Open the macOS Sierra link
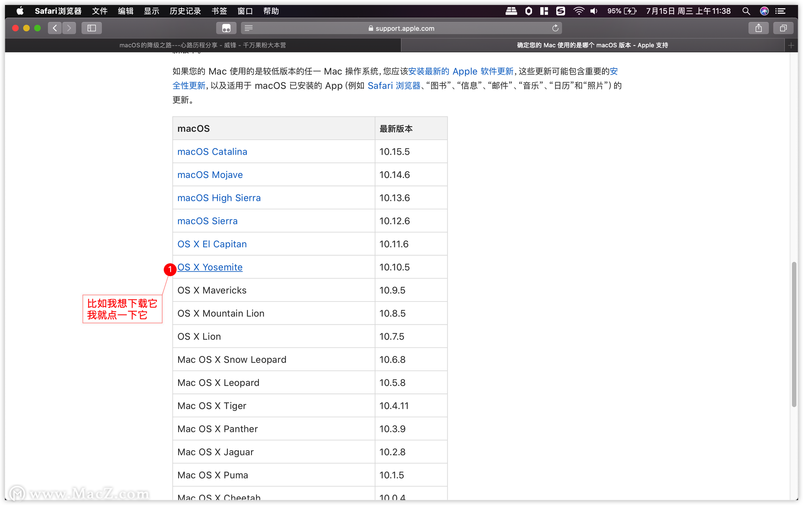The width and height of the screenshot is (803, 505). click(207, 221)
